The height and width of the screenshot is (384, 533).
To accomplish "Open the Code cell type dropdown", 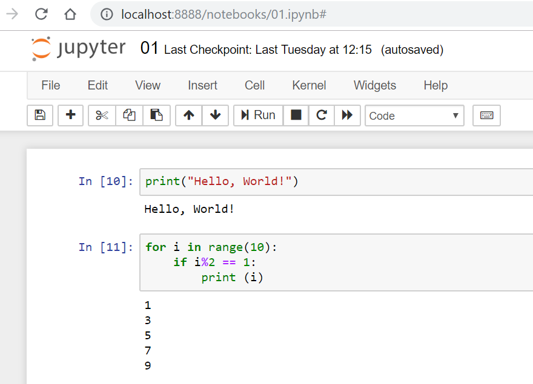I will pos(414,116).
